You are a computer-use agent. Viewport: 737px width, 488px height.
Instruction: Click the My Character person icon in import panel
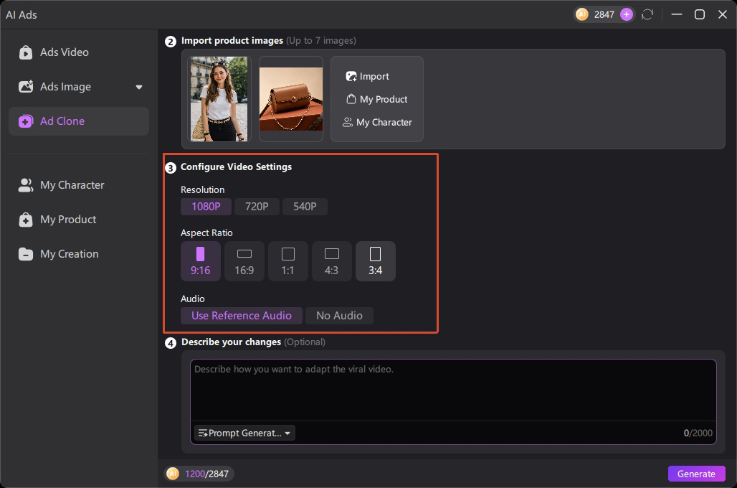coord(347,122)
